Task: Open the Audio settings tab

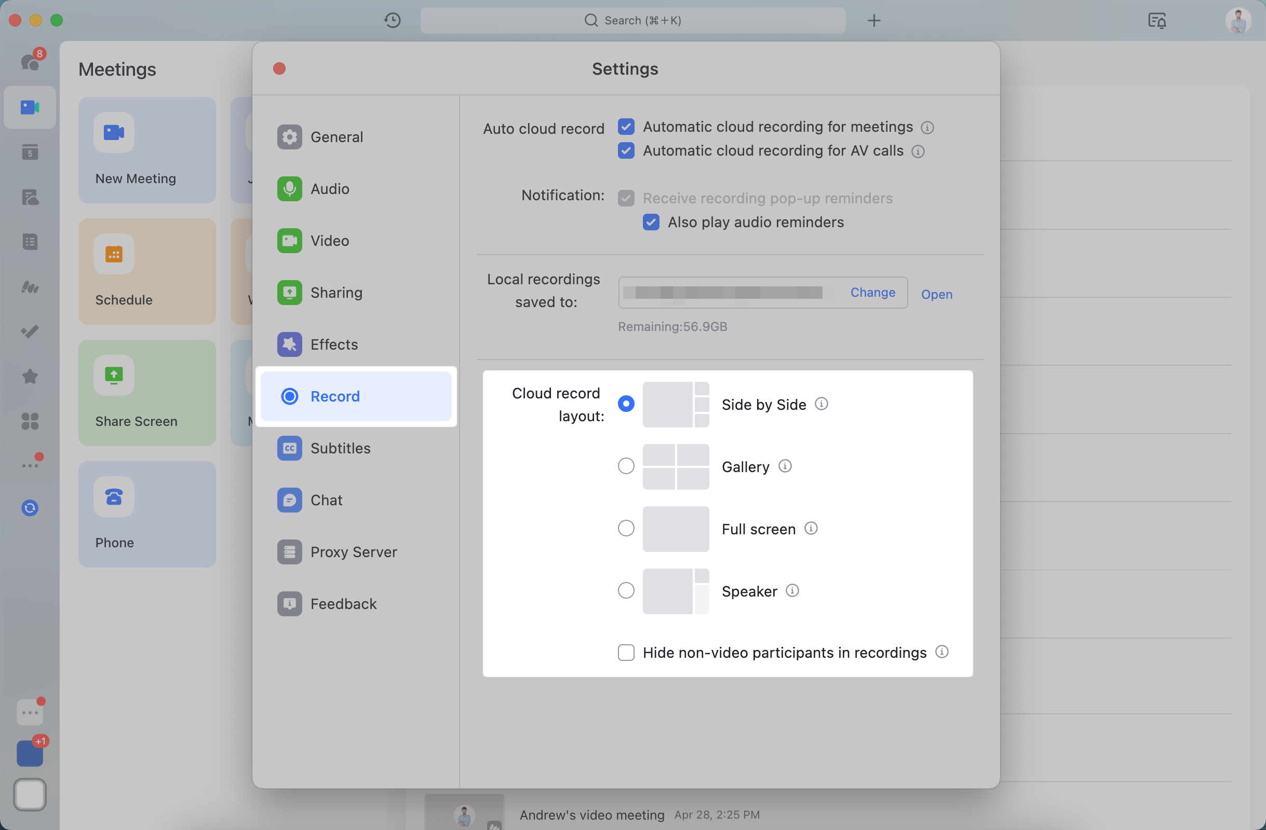Action: click(x=330, y=189)
